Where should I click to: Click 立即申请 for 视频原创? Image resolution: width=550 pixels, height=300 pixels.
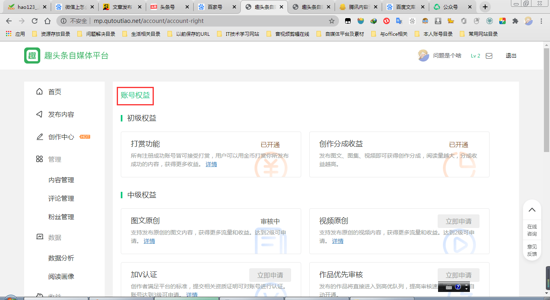tap(458, 221)
